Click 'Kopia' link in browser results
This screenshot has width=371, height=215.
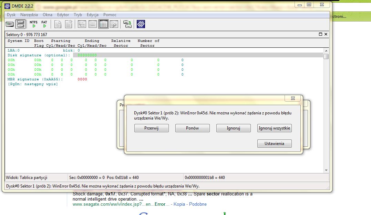click(x=179, y=204)
